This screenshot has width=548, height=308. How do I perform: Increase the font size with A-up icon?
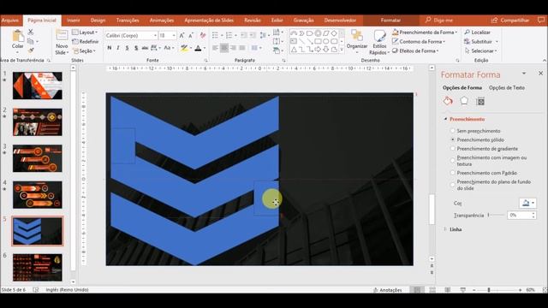pyautogui.click(x=182, y=36)
